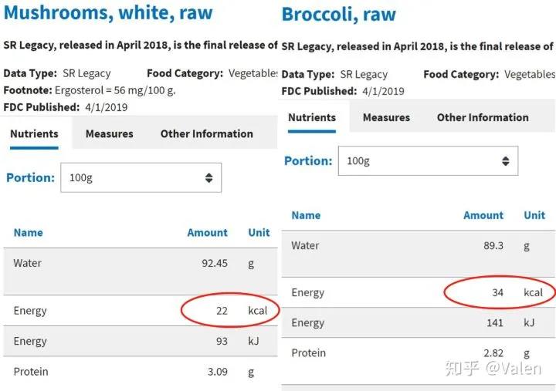The width and height of the screenshot is (556, 391).
Task: Click the Broccoli 34 kcal Energy value
Action: pyautogui.click(x=497, y=292)
